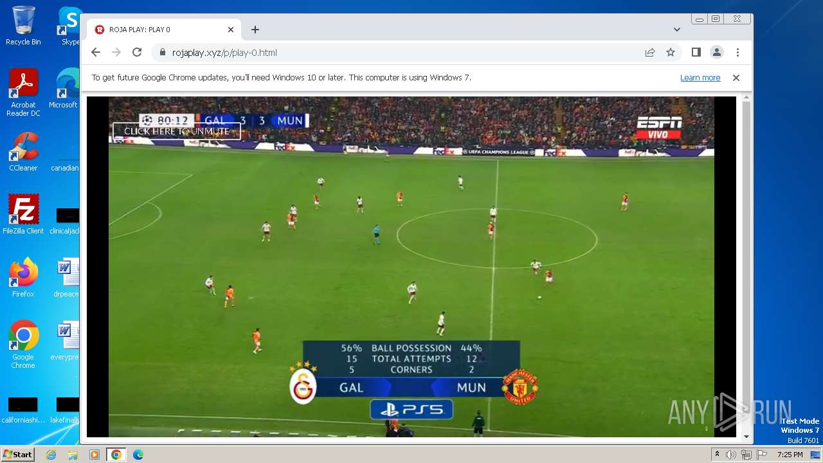Switch to Chrome in the taskbar
The height and width of the screenshot is (463, 823).
[x=116, y=455]
